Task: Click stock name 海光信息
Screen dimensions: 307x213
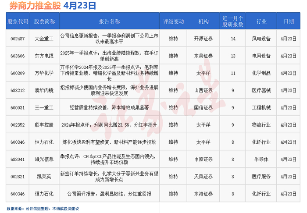Action: coord(44,159)
